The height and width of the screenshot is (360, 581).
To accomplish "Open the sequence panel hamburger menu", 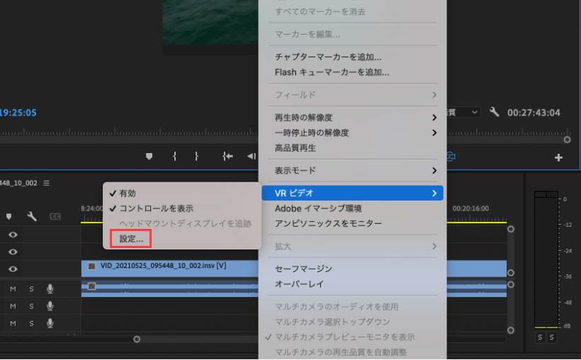I will click(46, 183).
